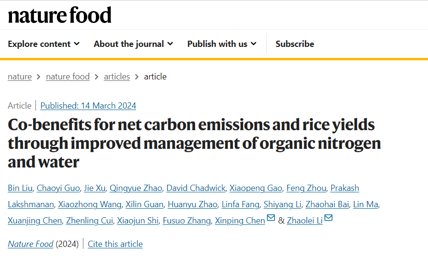Click the email icon next to Xinping Chen
This screenshot has height=256, width=428.
tap(271, 219)
